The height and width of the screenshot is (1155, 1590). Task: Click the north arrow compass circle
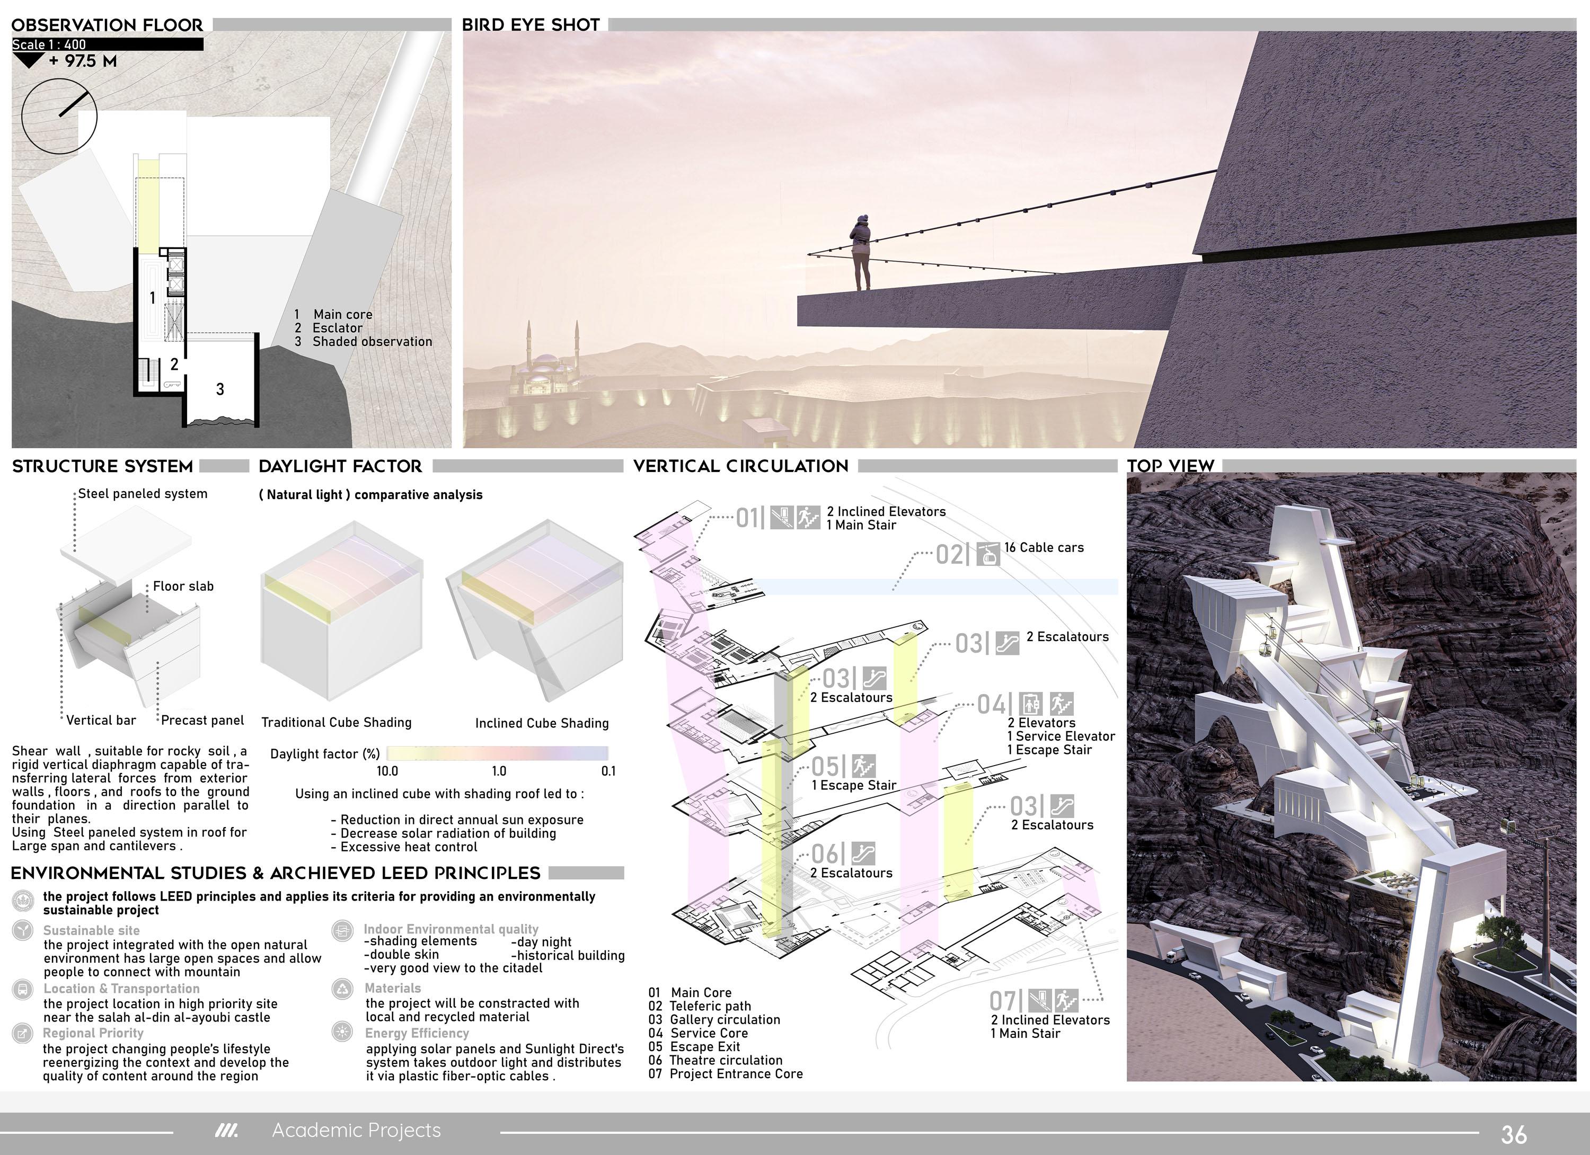click(59, 115)
